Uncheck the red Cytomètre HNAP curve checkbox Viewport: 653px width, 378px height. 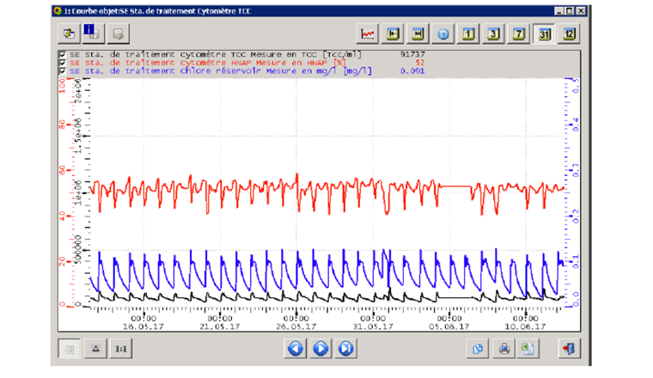(x=63, y=63)
